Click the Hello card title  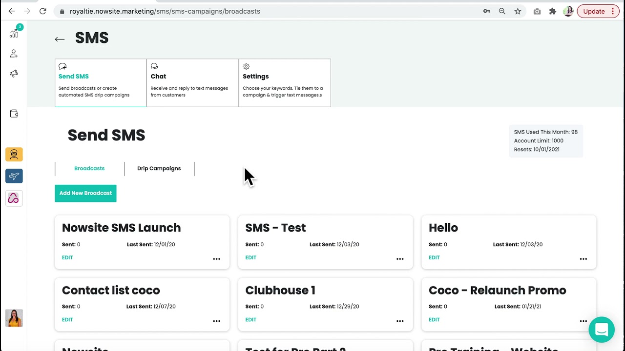point(443,228)
